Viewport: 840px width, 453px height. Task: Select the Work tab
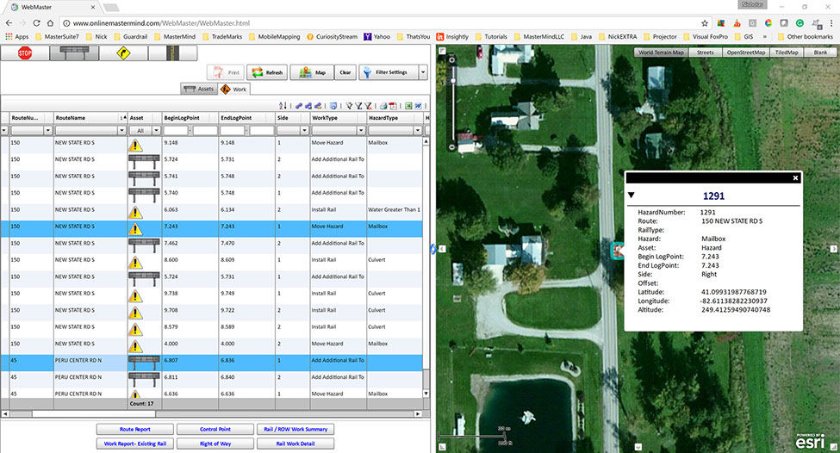point(233,89)
